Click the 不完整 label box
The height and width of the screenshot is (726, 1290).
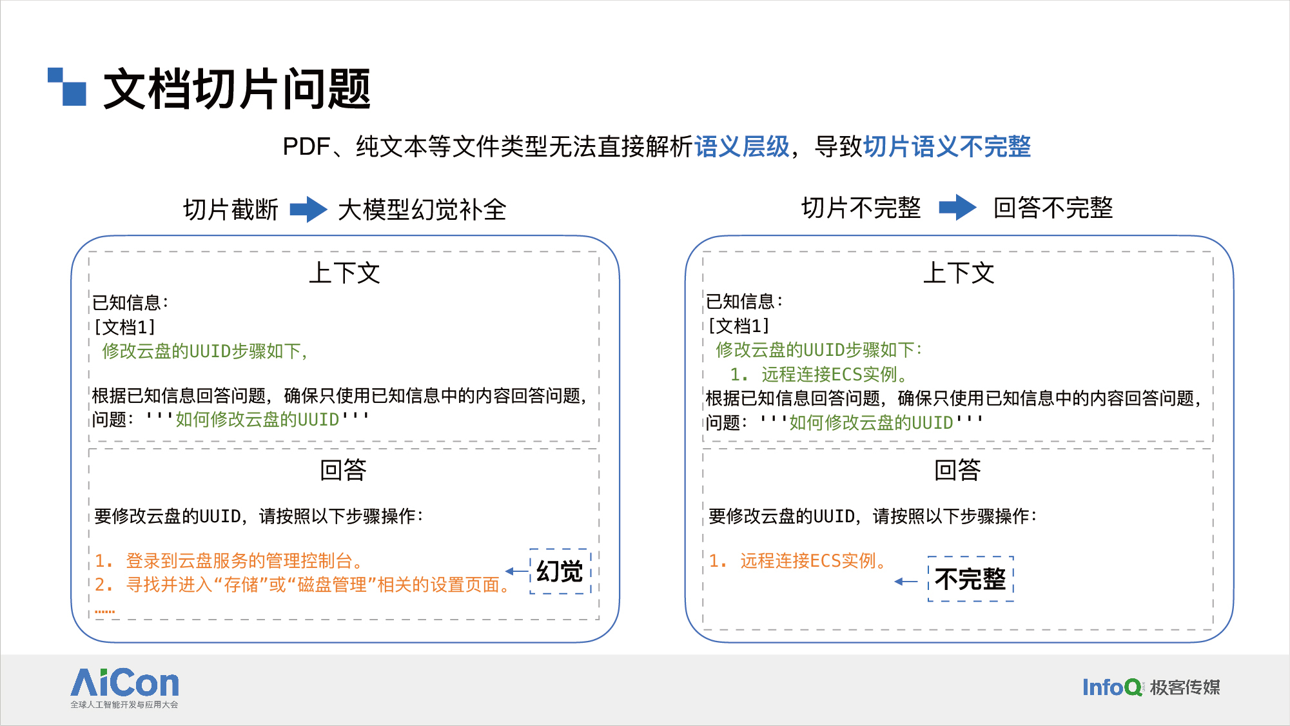pos(971,579)
